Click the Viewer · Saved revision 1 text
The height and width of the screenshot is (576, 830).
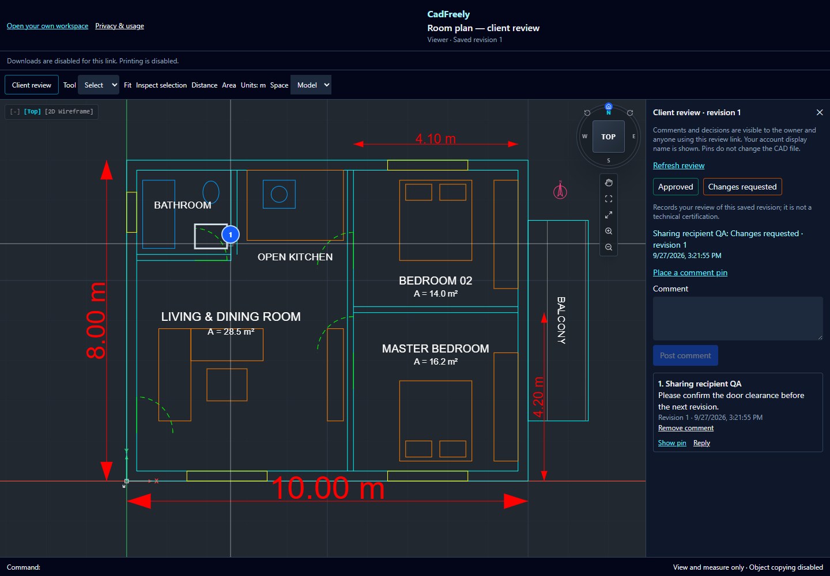click(x=465, y=40)
